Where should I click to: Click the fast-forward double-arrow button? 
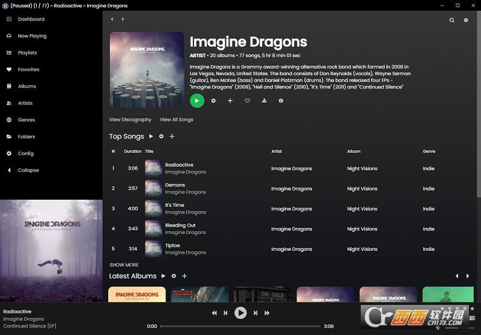(267, 313)
